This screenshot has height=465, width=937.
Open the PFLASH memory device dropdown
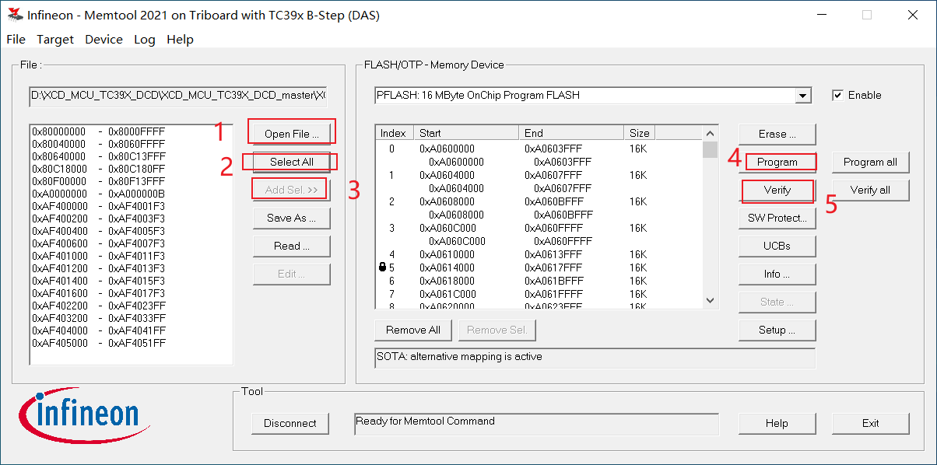click(x=803, y=96)
